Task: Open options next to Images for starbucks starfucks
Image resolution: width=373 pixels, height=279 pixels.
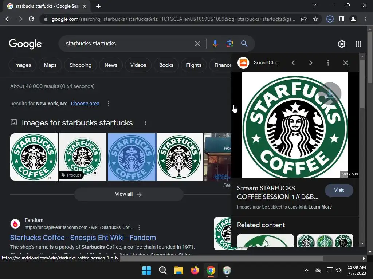Action: (145, 123)
